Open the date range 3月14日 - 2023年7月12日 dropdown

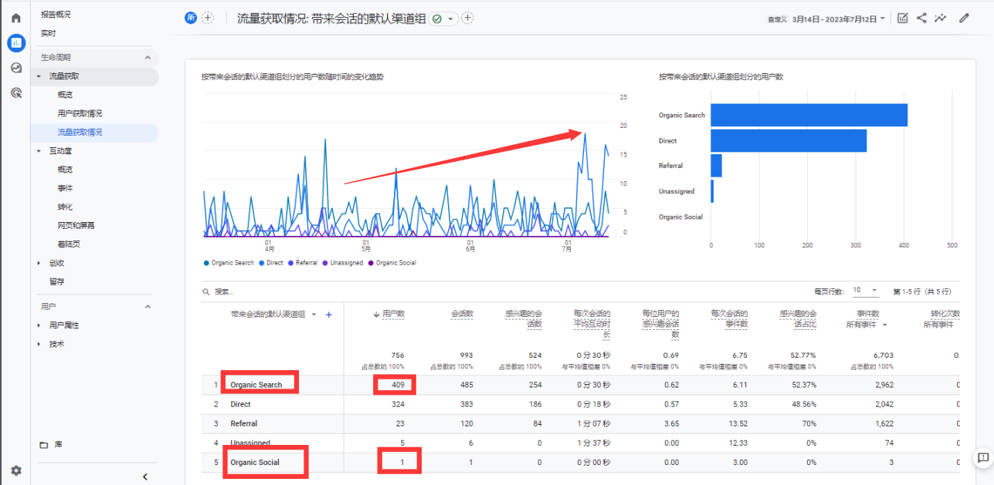839,18
